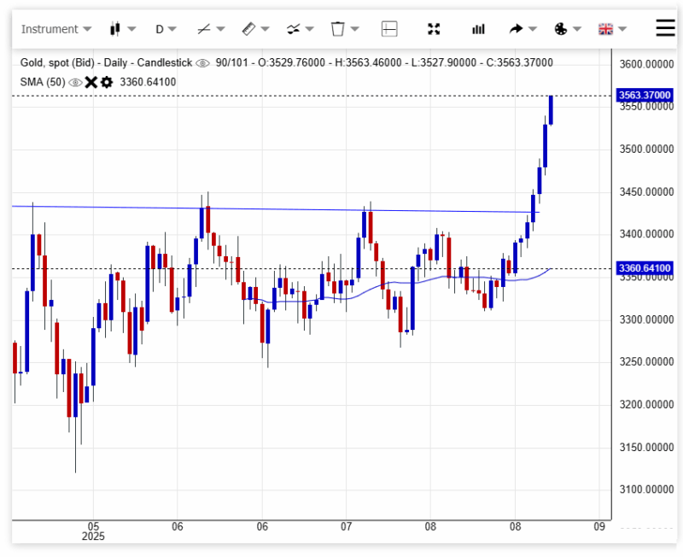
Task: Expand the D timeframe dropdown
Action: point(166,29)
